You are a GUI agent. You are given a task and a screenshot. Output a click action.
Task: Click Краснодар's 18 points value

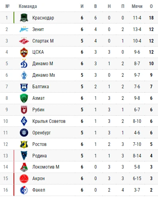tap(151, 18)
